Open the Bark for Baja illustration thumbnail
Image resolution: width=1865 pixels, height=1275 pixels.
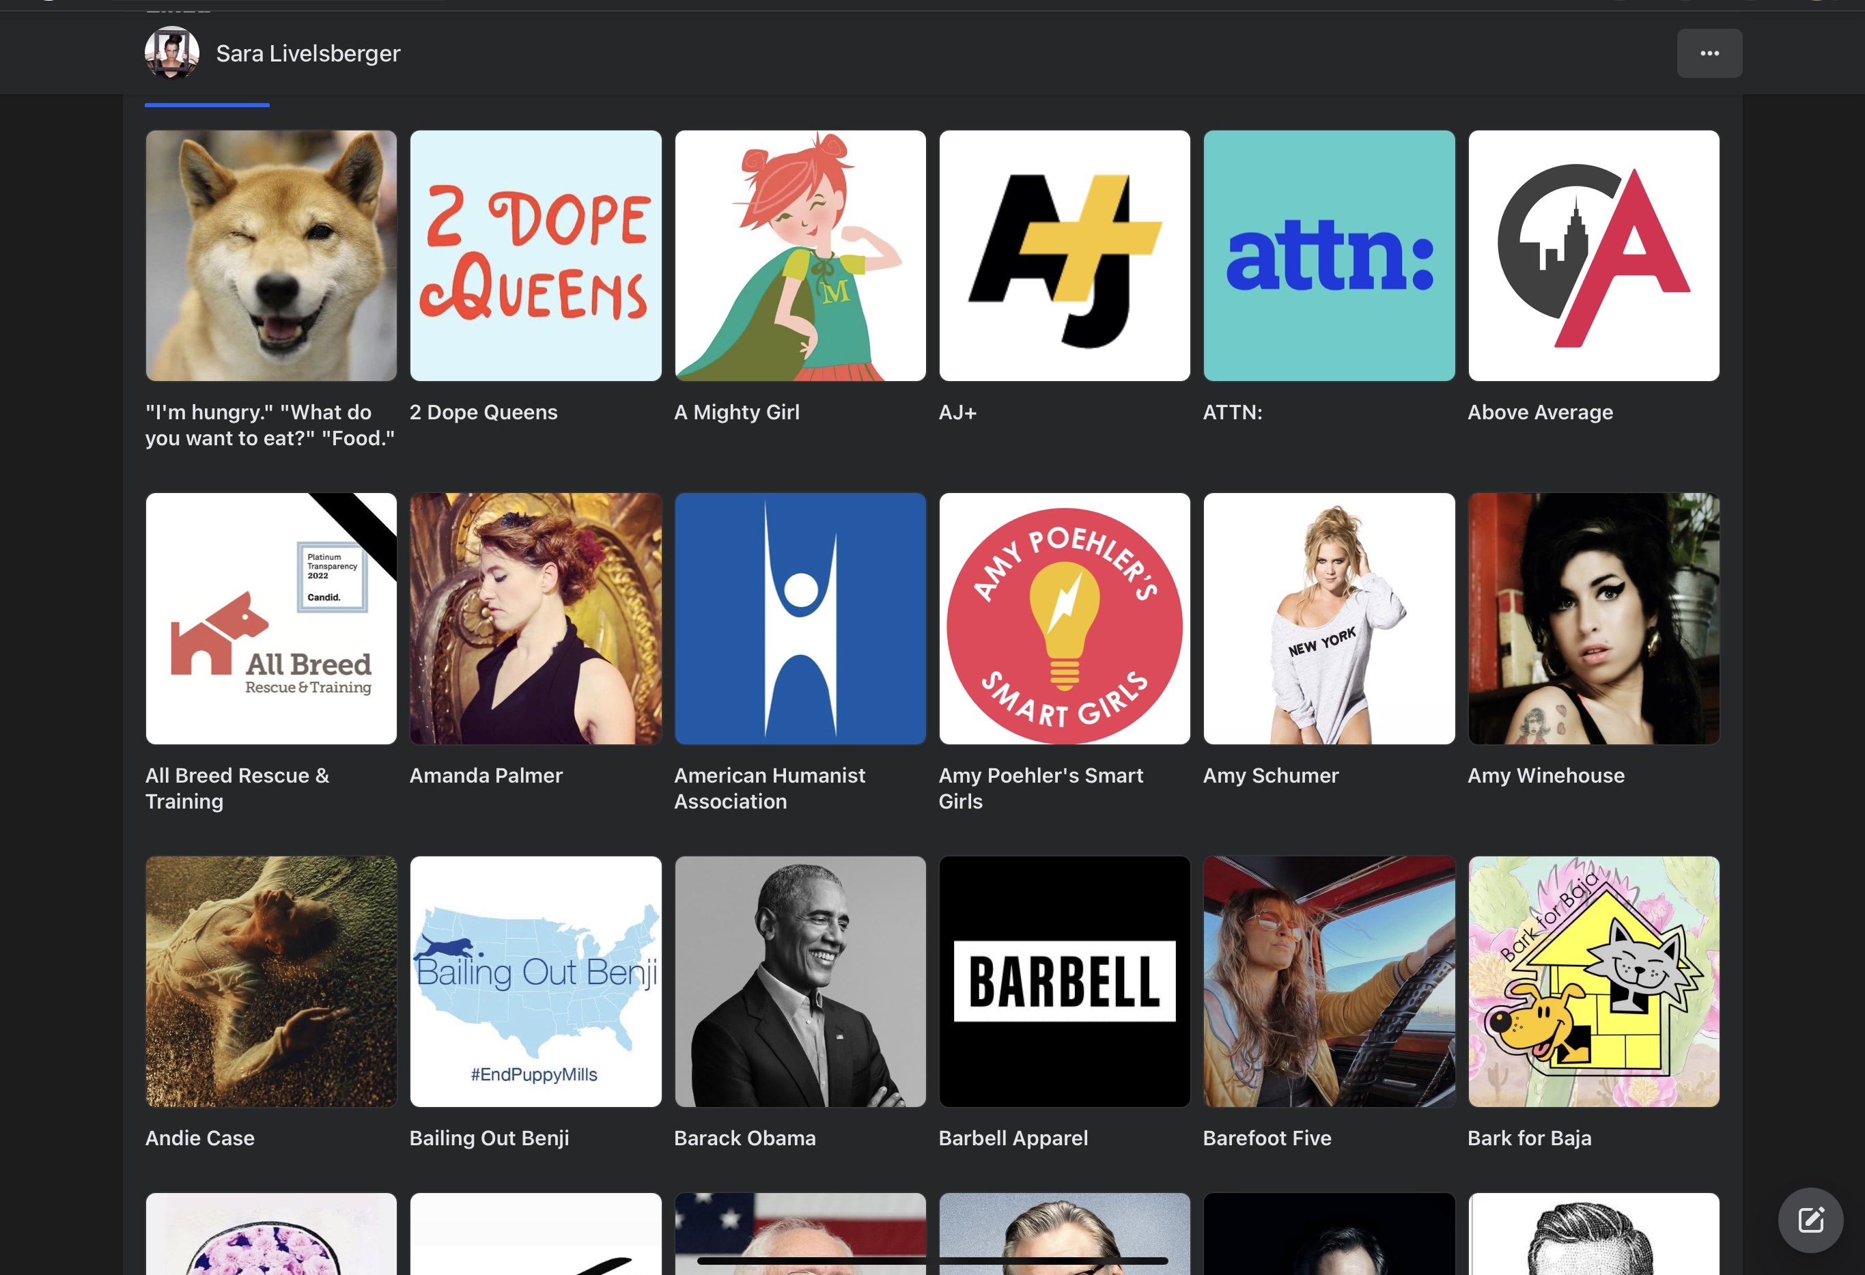[x=1594, y=981]
